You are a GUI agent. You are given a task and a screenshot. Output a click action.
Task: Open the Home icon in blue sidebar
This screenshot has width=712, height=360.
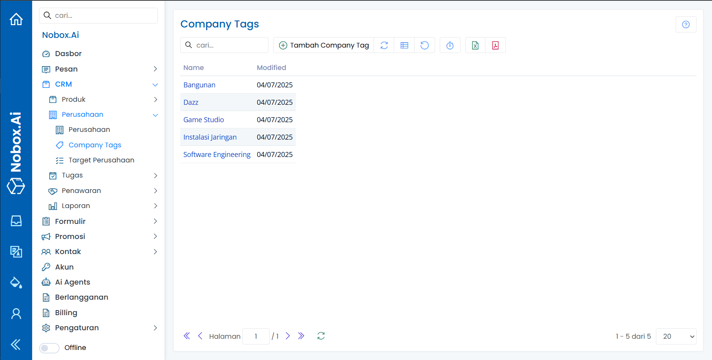tap(16, 19)
